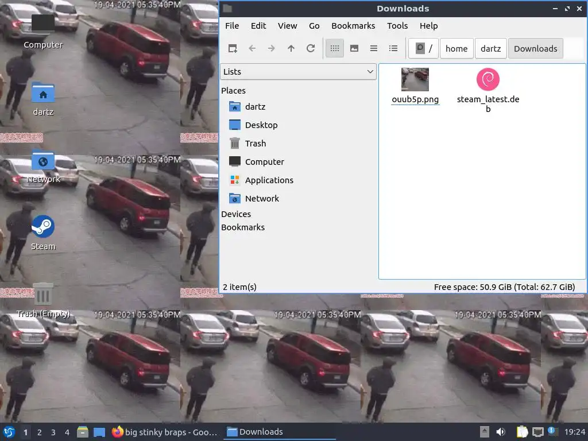Click the Downloads window title bar icon
588x441 pixels.
pyautogui.click(x=227, y=9)
